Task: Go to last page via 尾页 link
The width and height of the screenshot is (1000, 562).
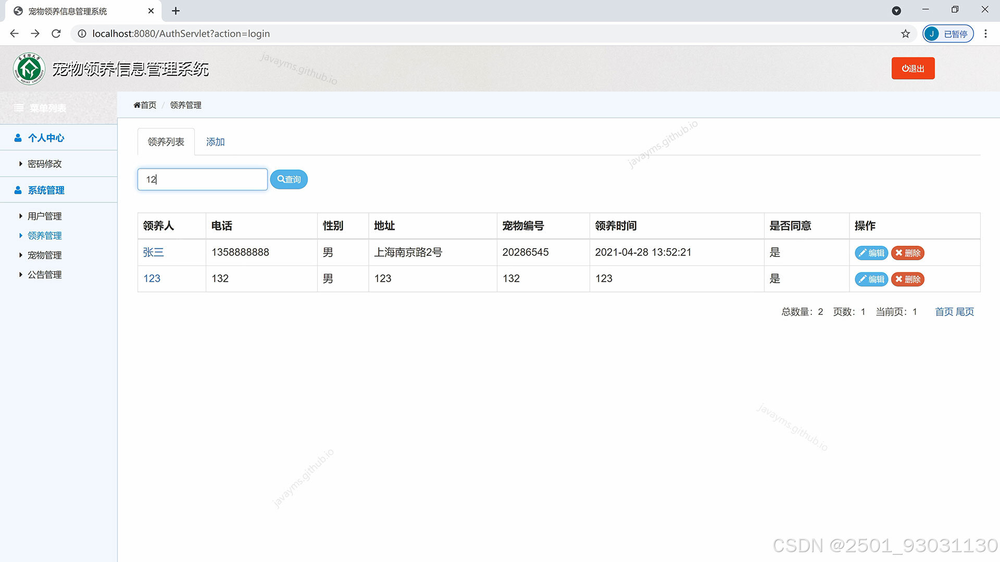Action: [x=965, y=312]
